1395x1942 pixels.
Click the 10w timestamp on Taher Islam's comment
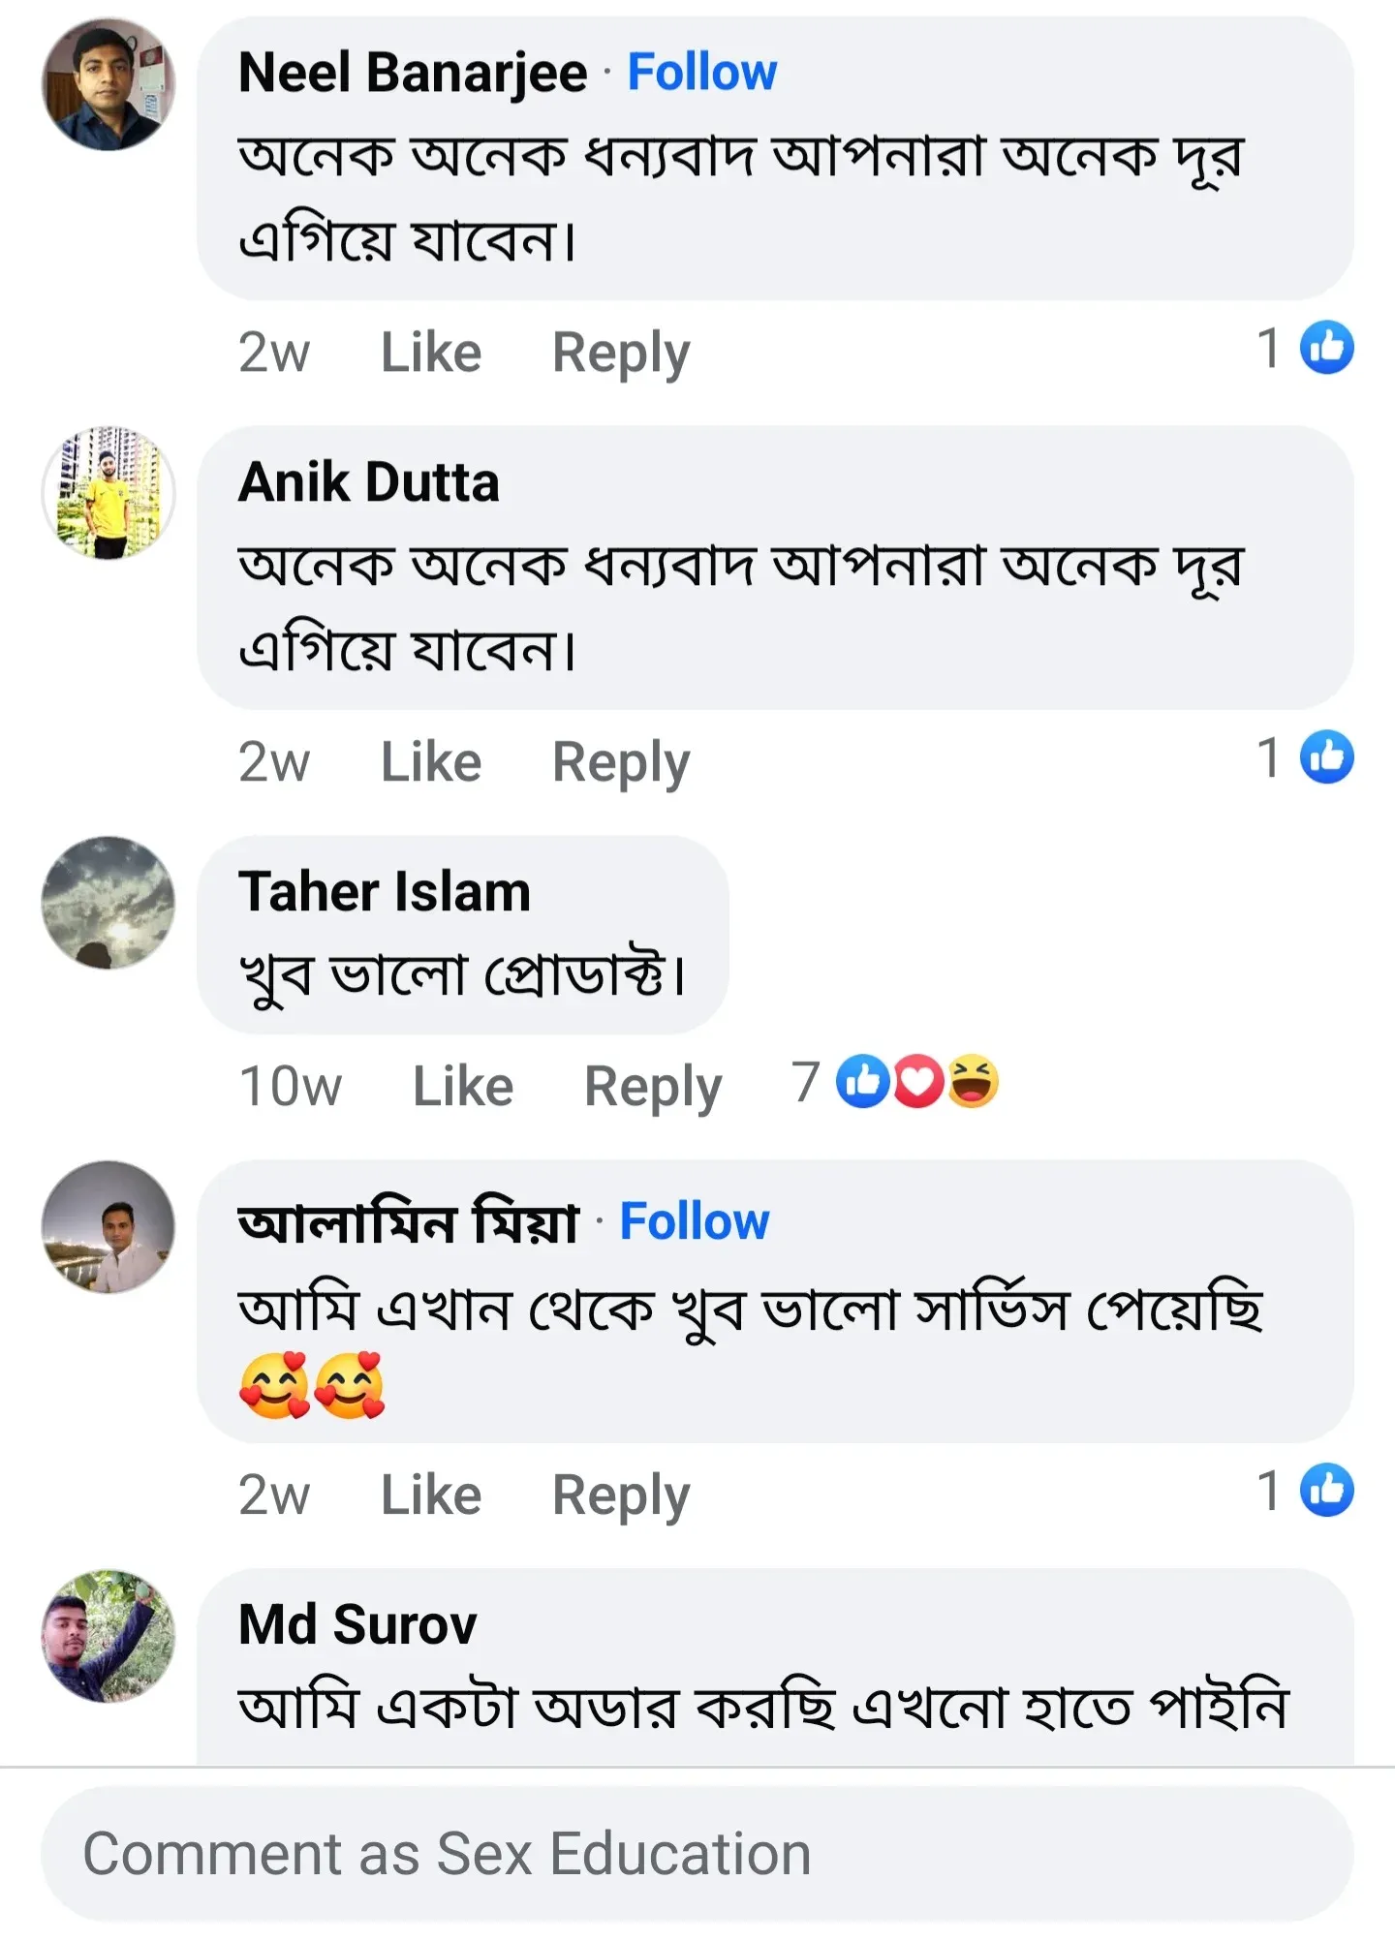293,1084
